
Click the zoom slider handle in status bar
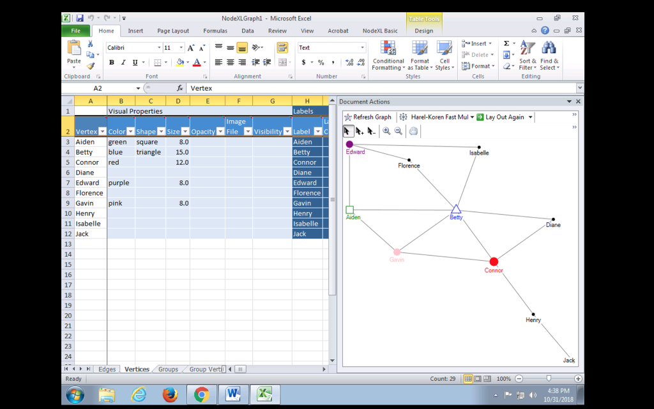coord(549,378)
